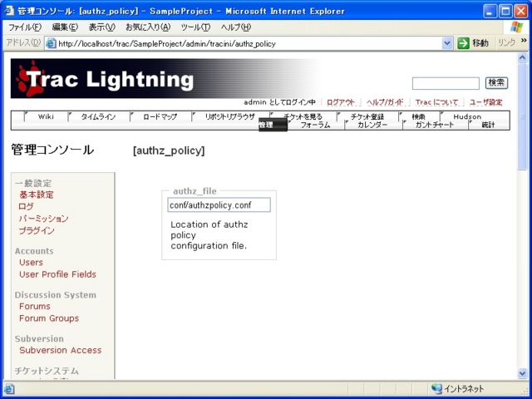The width and height of the screenshot is (532, 399).
Task: Open the ガントチャート tab
Action: [434, 126]
